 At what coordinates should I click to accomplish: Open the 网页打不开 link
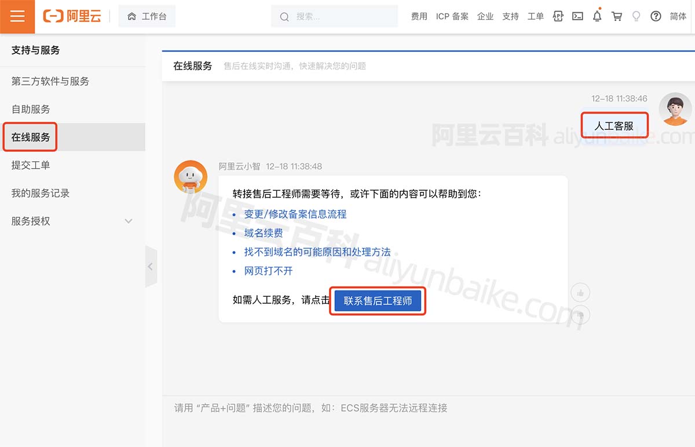coord(268,271)
